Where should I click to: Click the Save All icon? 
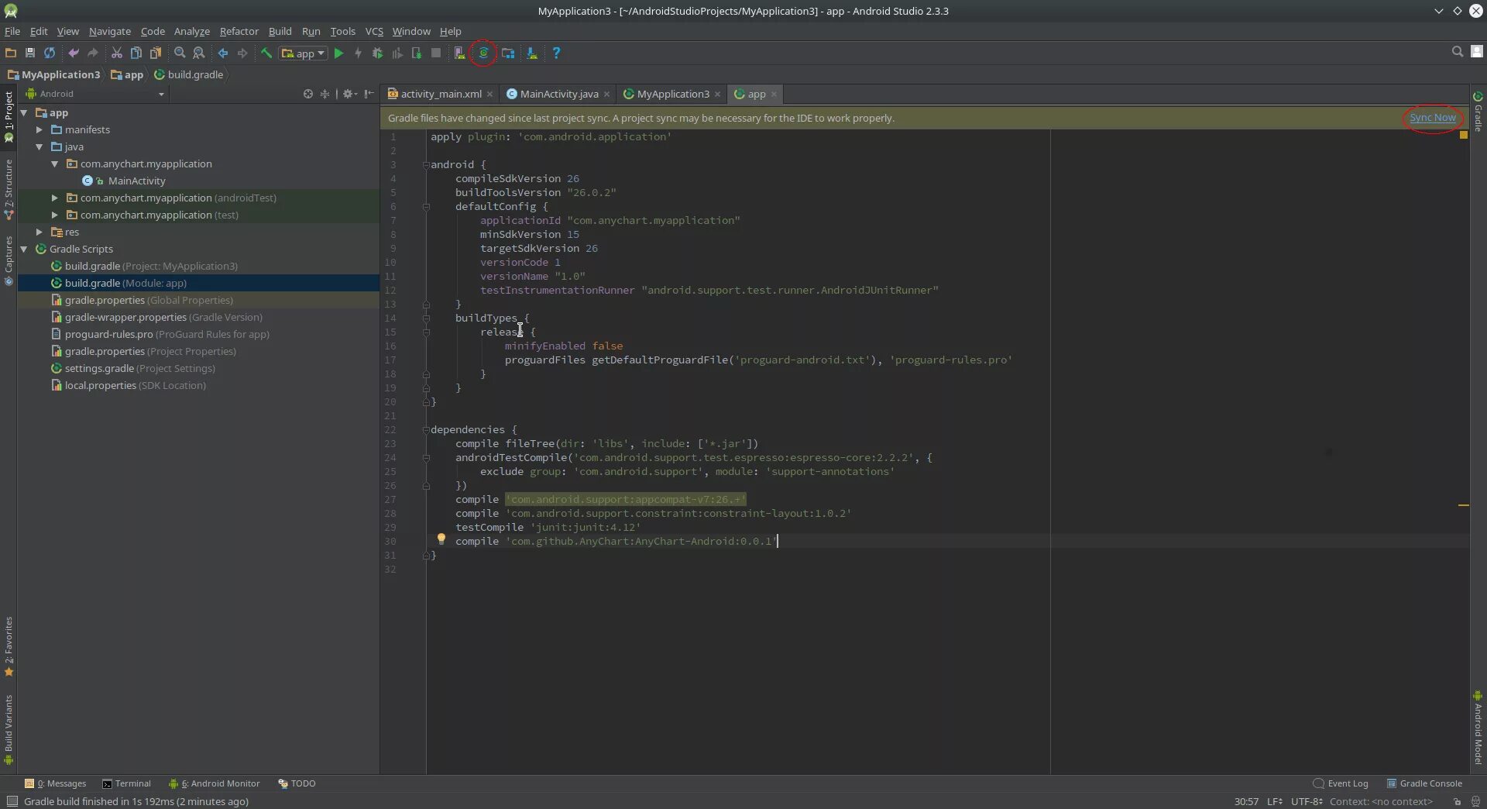30,53
